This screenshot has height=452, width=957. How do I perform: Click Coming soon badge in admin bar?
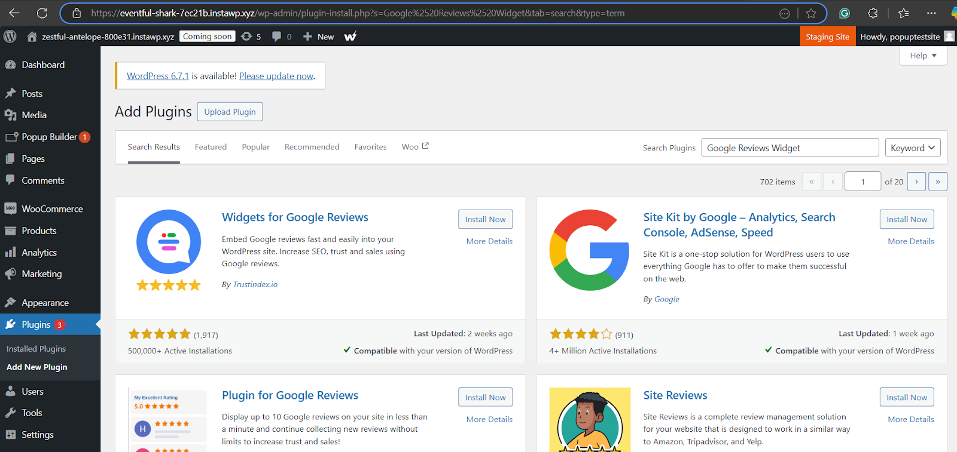pyautogui.click(x=208, y=36)
